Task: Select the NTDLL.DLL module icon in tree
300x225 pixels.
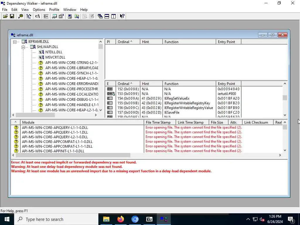Action: [41, 52]
